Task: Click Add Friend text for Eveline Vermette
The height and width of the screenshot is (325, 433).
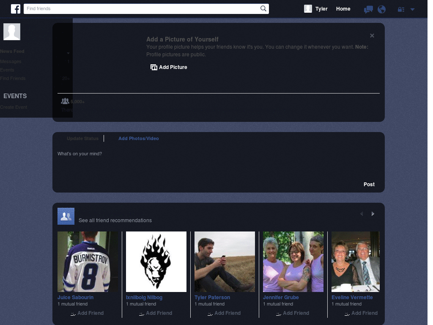Action: pyautogui.click(x=364, y=313)
